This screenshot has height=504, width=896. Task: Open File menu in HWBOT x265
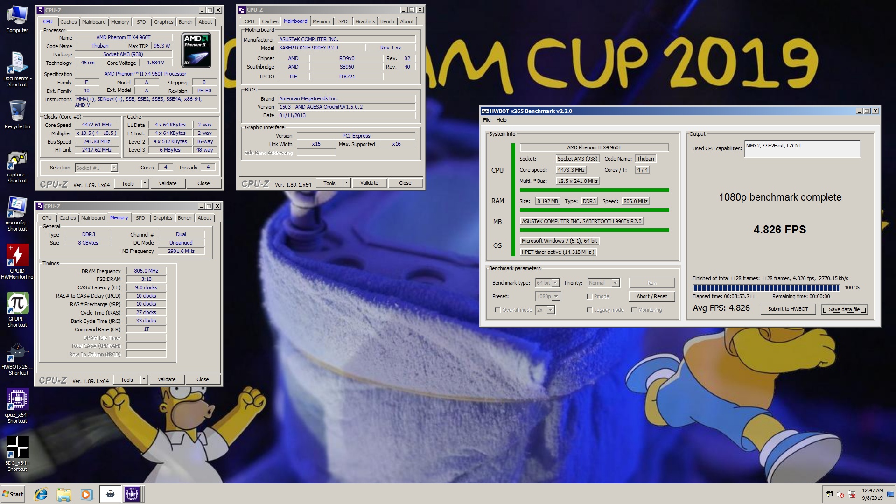487,120
